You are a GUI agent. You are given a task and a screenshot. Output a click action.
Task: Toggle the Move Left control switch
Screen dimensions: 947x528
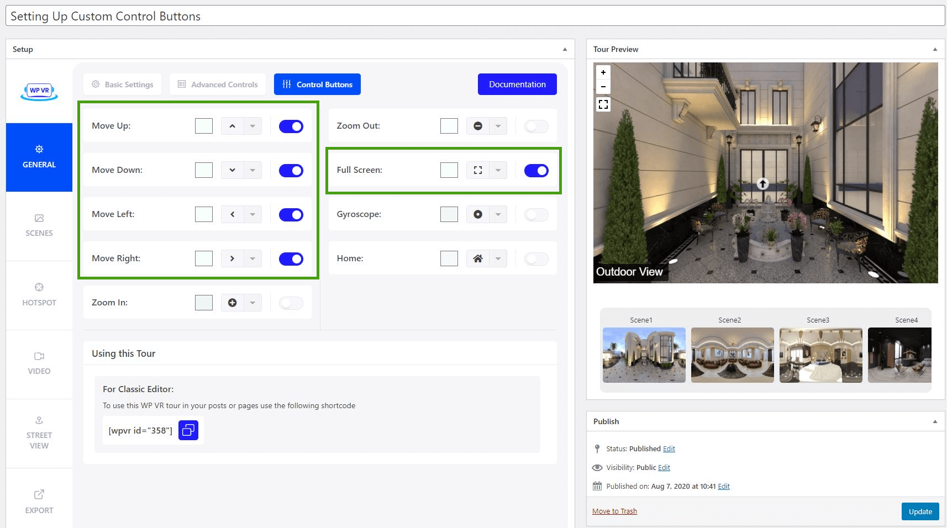coord(291,215)
